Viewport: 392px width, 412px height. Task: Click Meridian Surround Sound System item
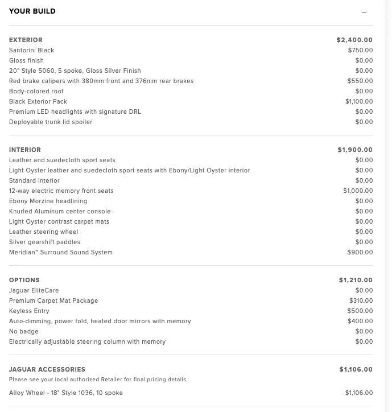point(61,252)
